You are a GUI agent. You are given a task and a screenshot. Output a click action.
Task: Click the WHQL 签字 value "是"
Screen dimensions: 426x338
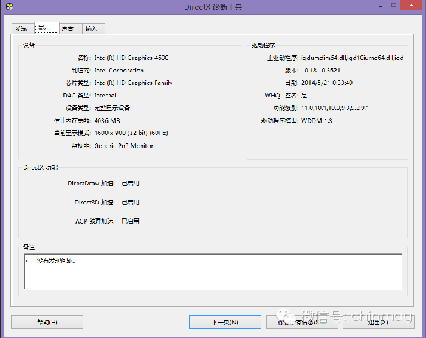tap(304, 95)
